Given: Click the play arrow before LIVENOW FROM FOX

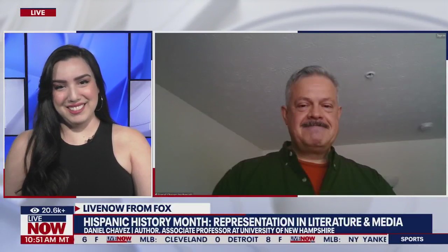Looking at the screenshot, I should (x=78, y=209).
